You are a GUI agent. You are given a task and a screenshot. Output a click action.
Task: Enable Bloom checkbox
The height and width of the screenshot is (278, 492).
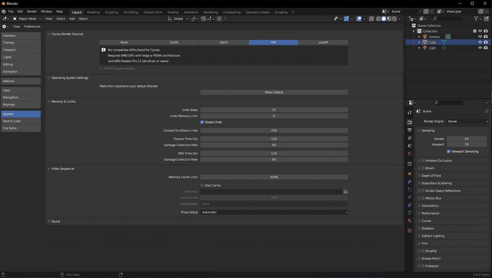pyautogui.click(x=423, y=168)
